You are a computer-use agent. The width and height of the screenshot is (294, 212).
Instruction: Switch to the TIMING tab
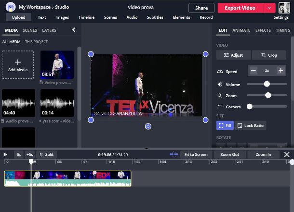(x=283, y=30)
